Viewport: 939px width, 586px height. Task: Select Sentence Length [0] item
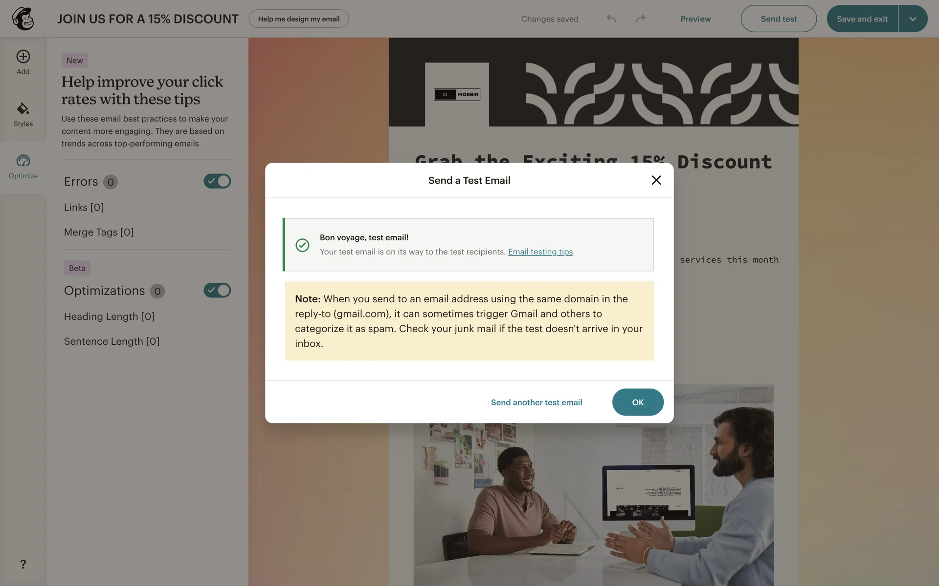(112, 341)
